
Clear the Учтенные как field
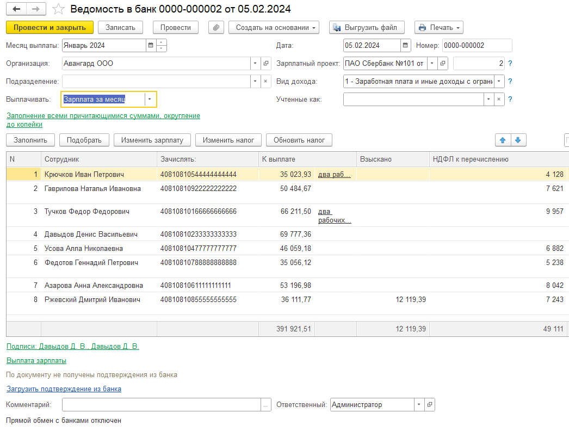[499, 99]
